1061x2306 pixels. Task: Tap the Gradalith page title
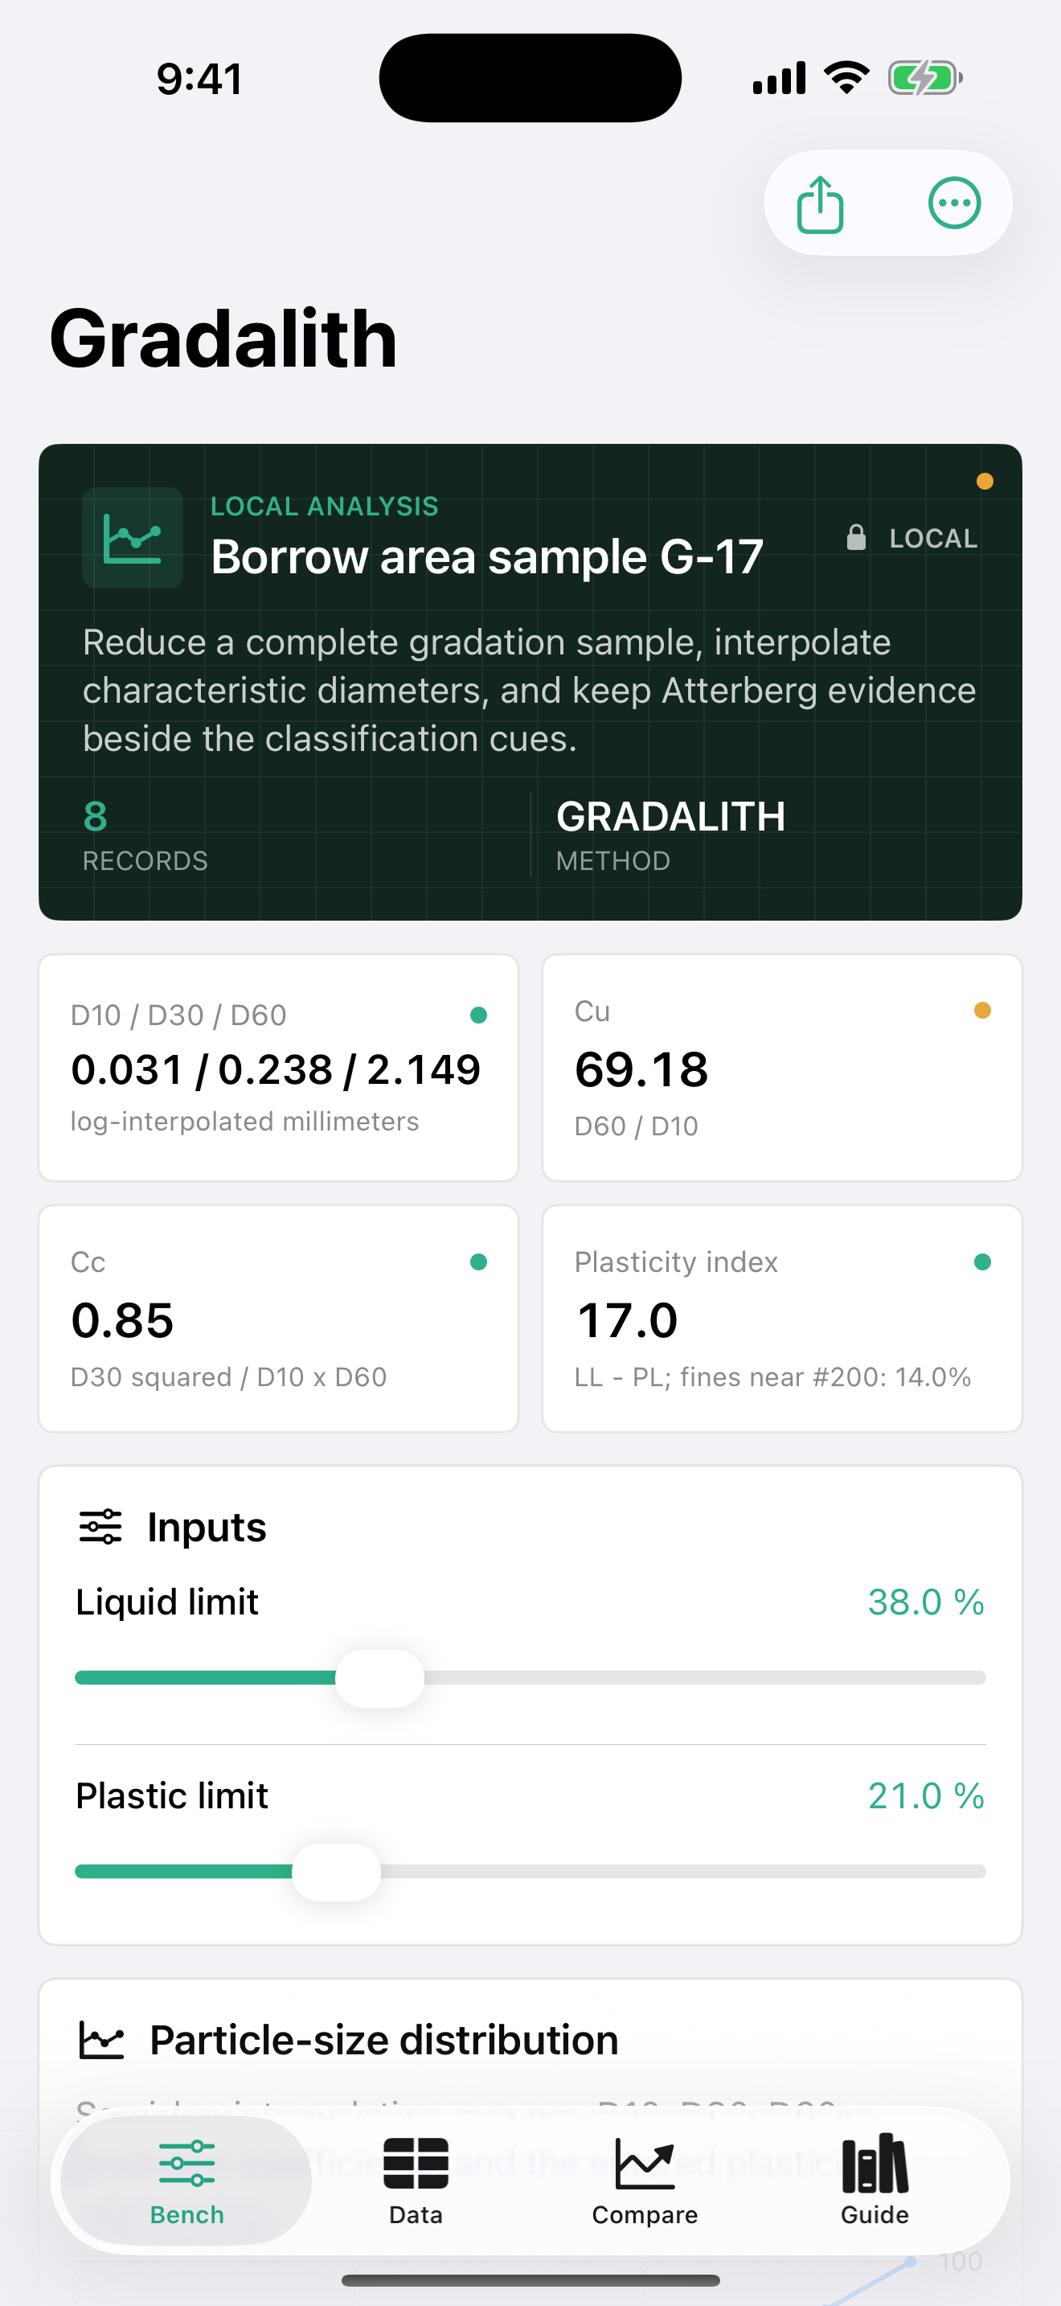pyautogui.click(x=223, y=339)
